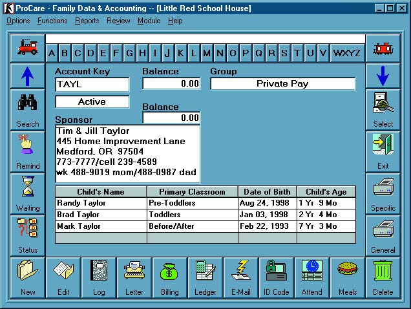Screen dimensions: 411x309
Task: Open the Reports menu
Action: [x=87, y=21]
